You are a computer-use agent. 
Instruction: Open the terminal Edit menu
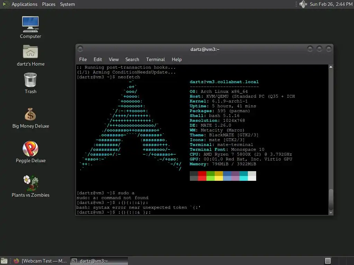click(97, 59)
